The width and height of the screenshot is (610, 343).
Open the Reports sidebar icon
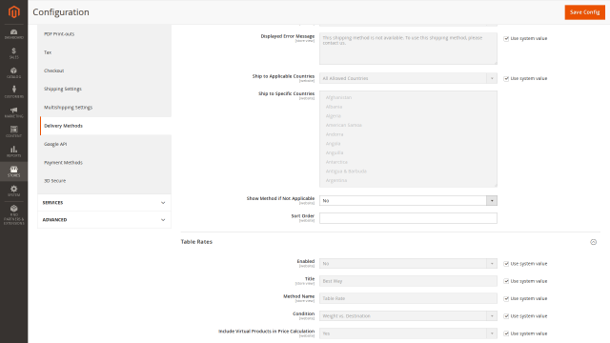coord(13,151)
